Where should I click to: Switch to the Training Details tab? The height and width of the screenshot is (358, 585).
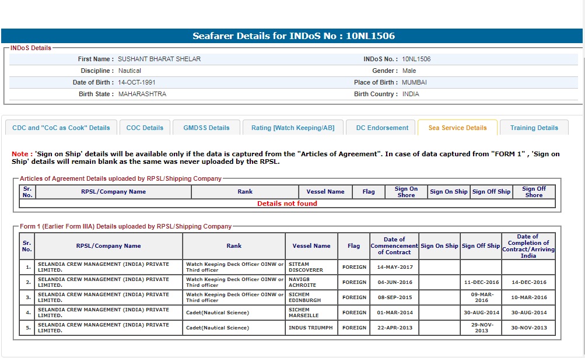(x=534, y=128)
